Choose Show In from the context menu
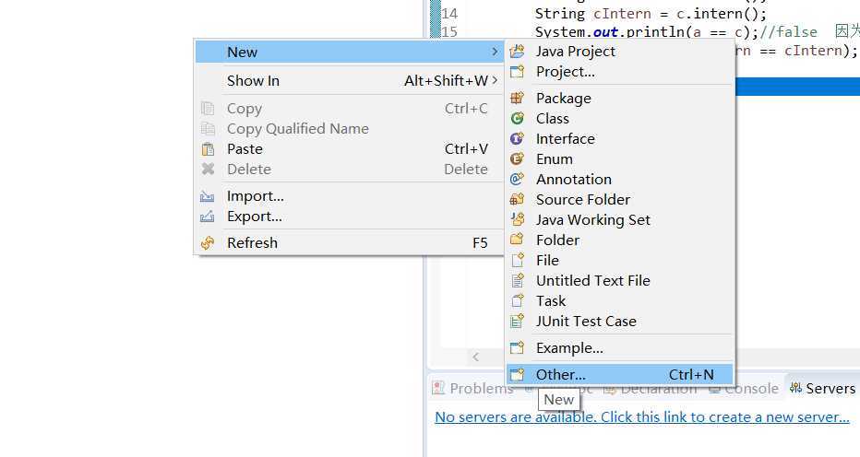 pyautogui.click(x=349, y=80)
